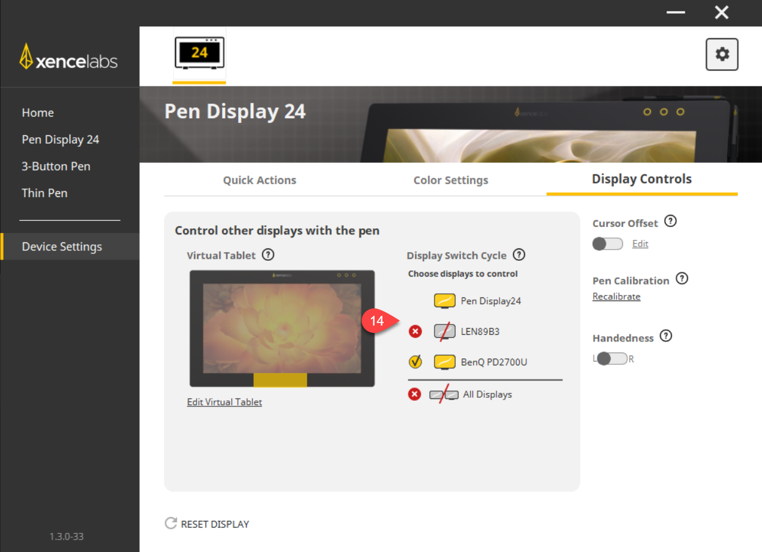This screenshot has height=552, width=762.
Task: Click the BenQ PD2700U label
Action: (x=494, y=362)
